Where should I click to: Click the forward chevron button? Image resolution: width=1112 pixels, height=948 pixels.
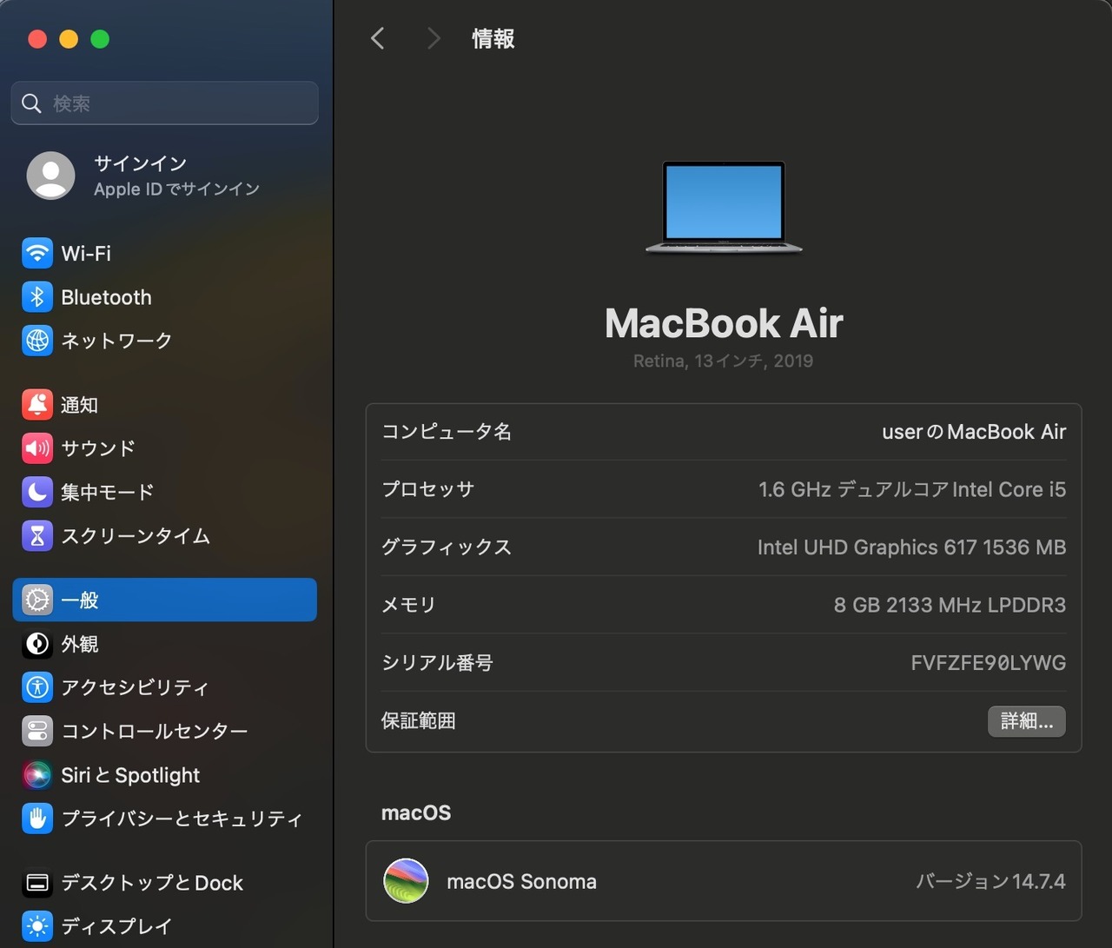[x=434, y=38]
